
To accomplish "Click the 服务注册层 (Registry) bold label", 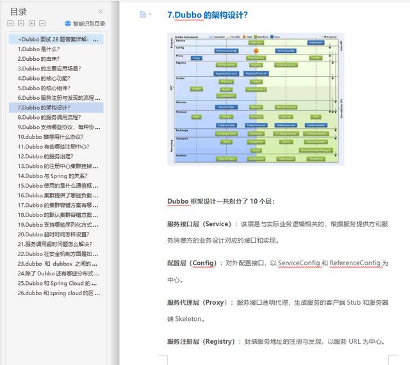I will click(201, 341).
